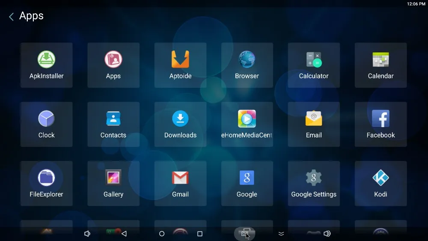Open Google Settings
This screenshot has height=241, width=428.
coord(314,183)
